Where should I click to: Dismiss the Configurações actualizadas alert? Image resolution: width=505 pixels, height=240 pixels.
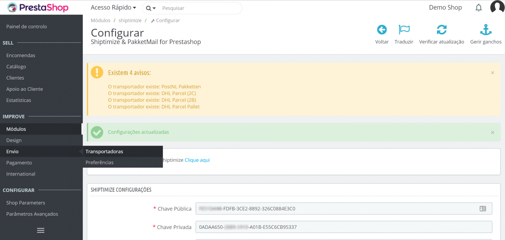493,132
